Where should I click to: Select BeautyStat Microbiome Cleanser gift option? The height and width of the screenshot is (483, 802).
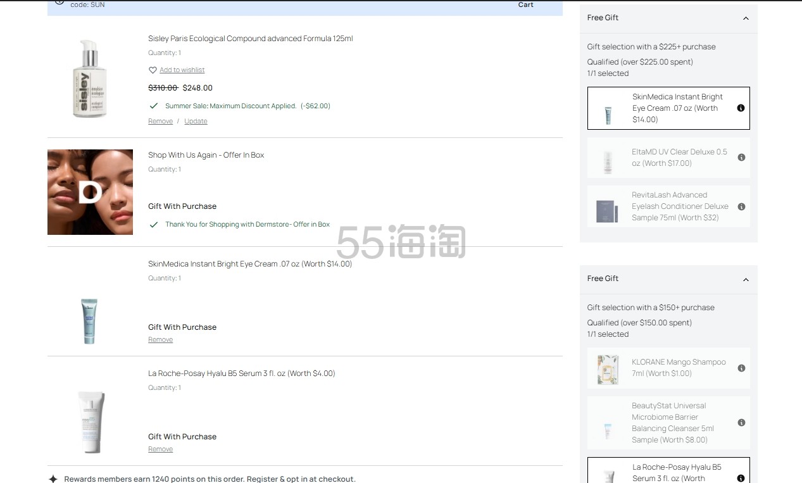668,423
